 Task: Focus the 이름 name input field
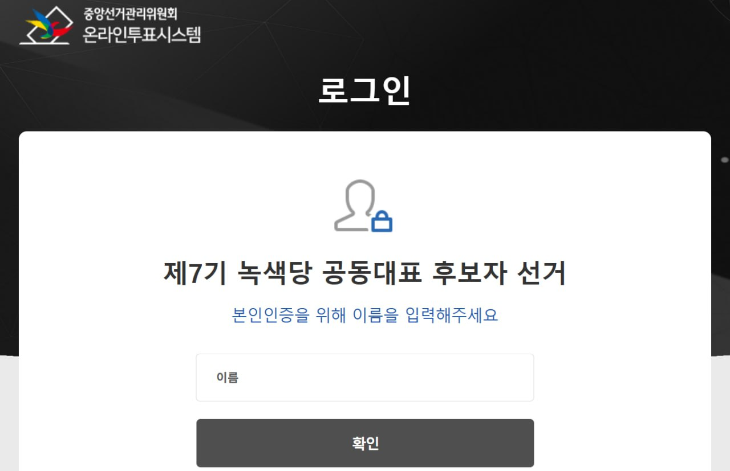coord(365,378)
